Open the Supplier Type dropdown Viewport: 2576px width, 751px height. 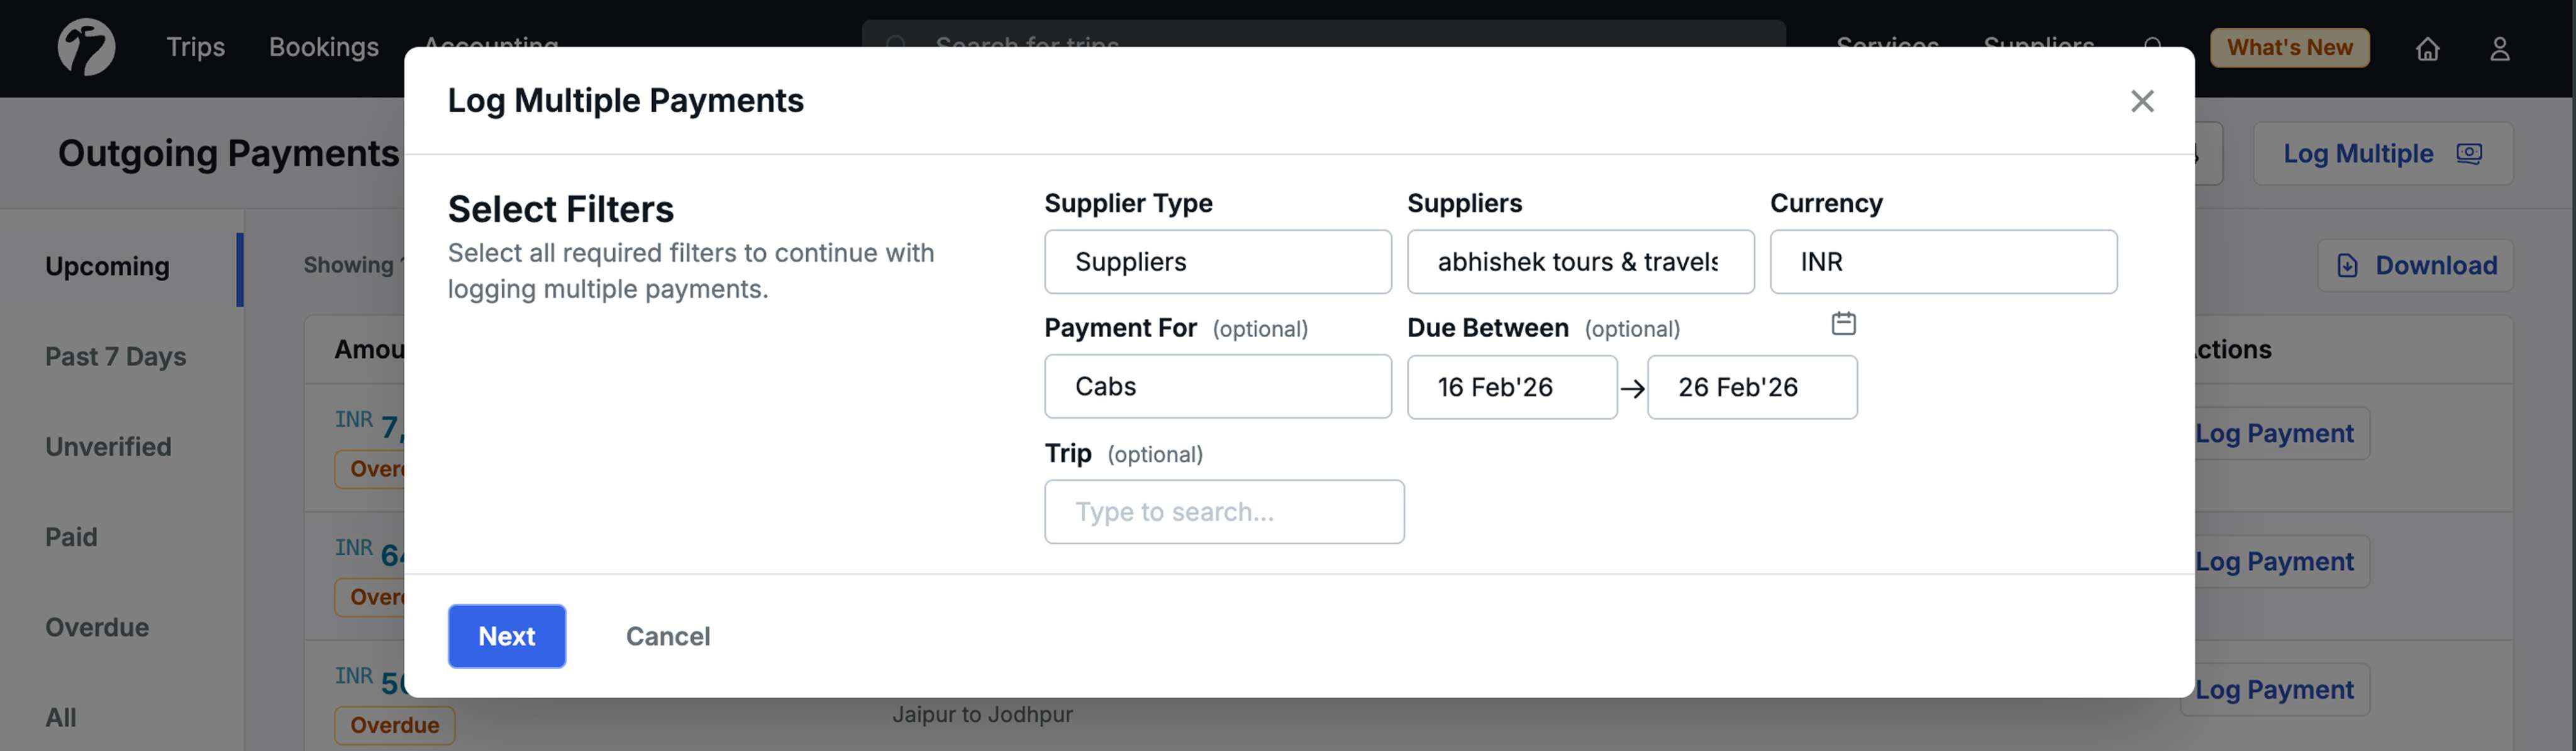[x=1217, y=262]
